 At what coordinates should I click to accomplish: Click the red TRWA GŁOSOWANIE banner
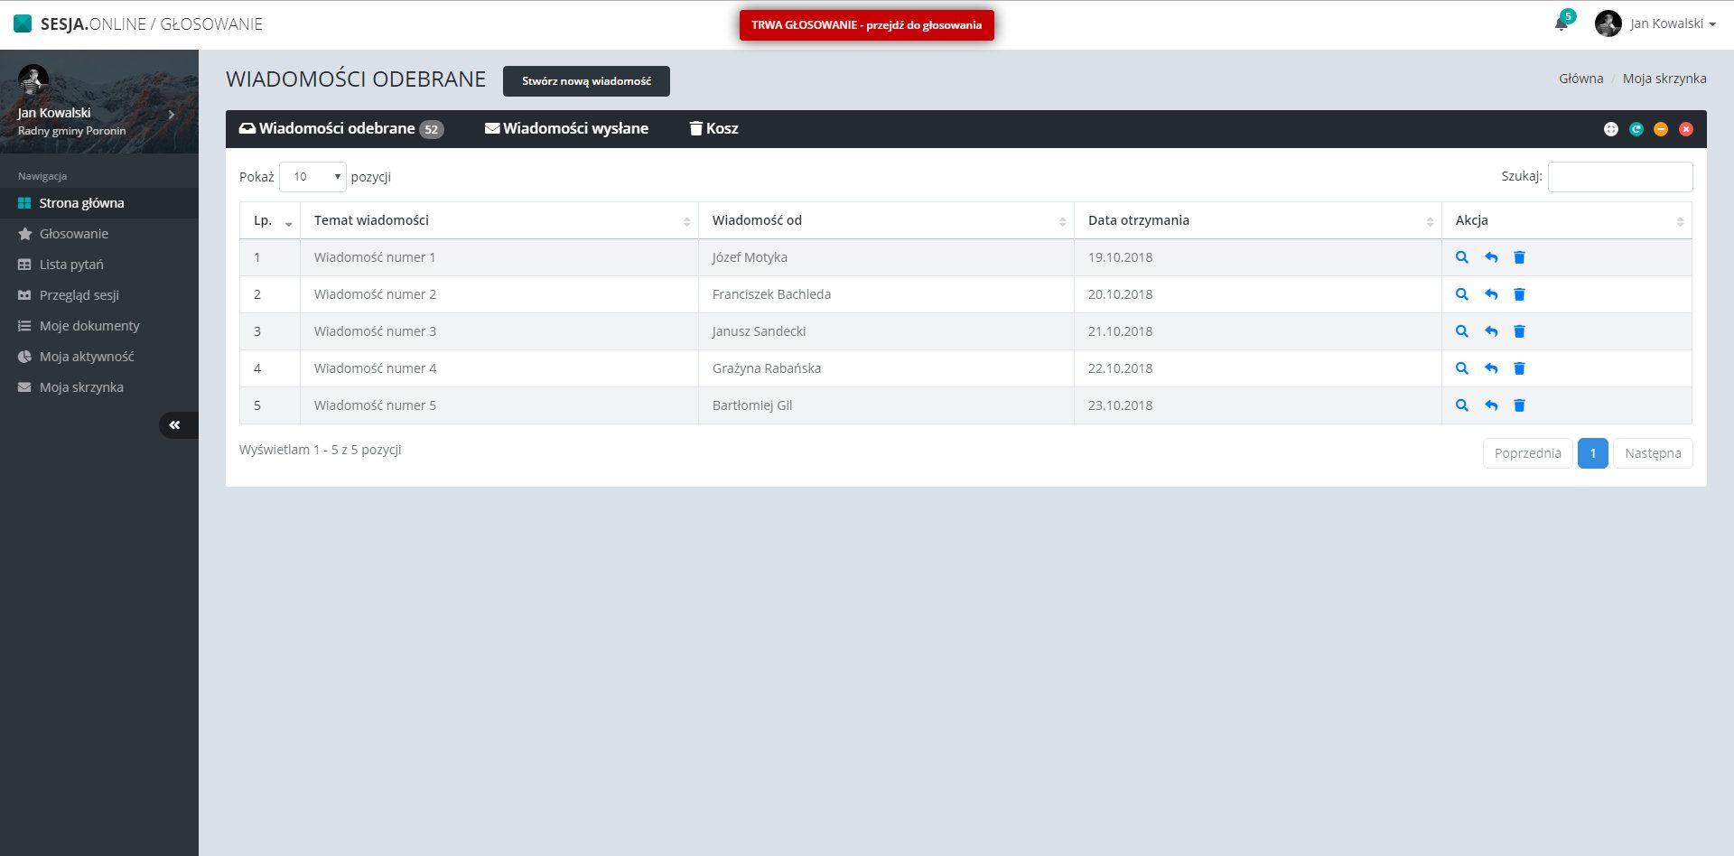point(866,25)
